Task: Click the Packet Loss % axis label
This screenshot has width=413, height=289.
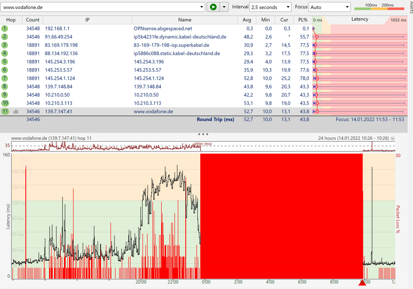Action: coord(398,219)
